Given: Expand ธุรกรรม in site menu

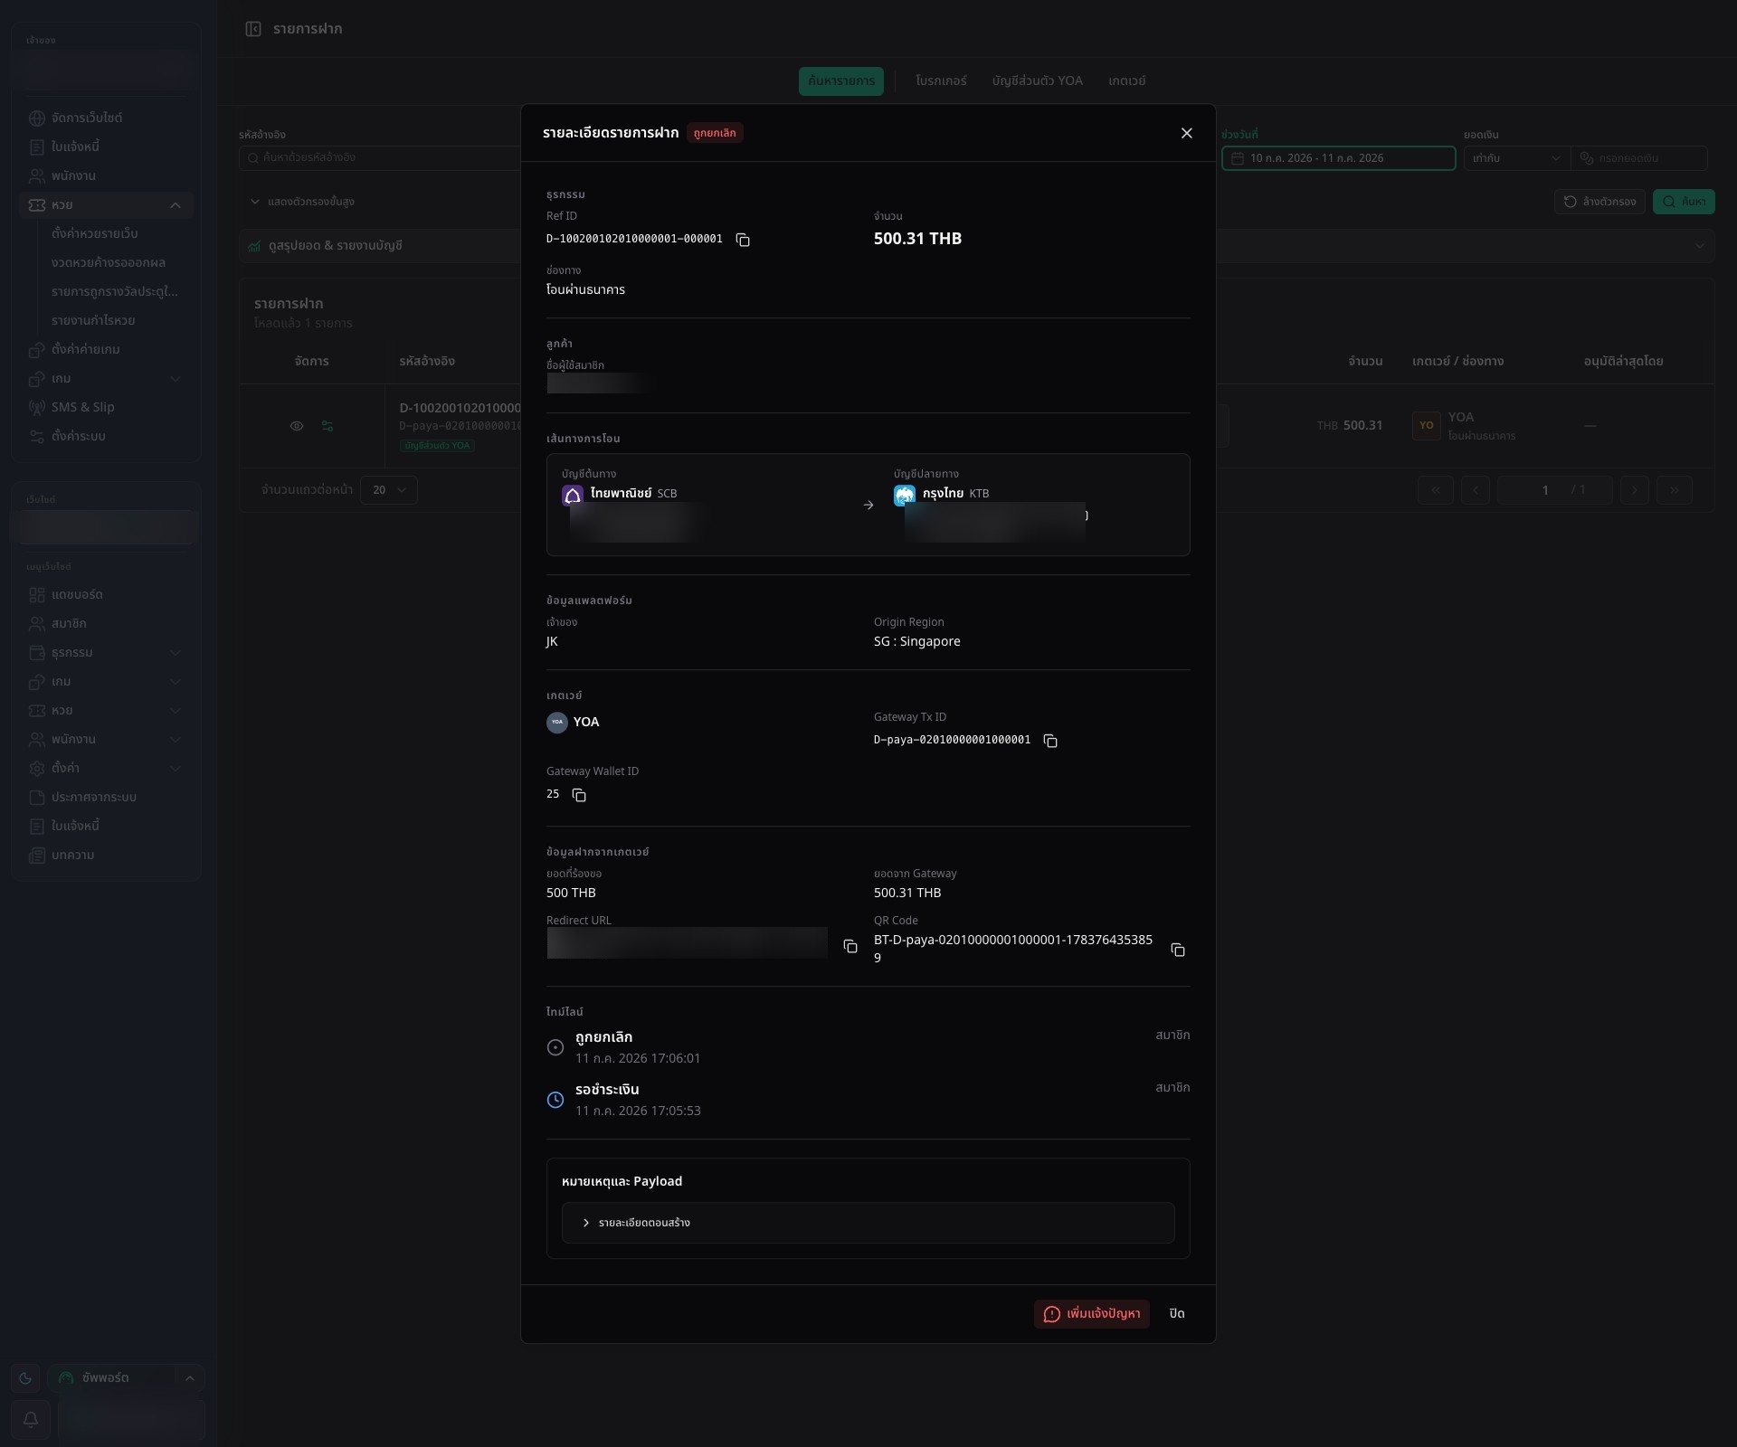Looking at the screenshot, I should [106, 652].
